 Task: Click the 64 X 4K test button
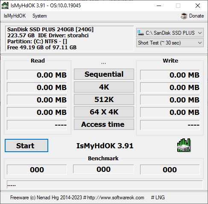tap(104, 112)
